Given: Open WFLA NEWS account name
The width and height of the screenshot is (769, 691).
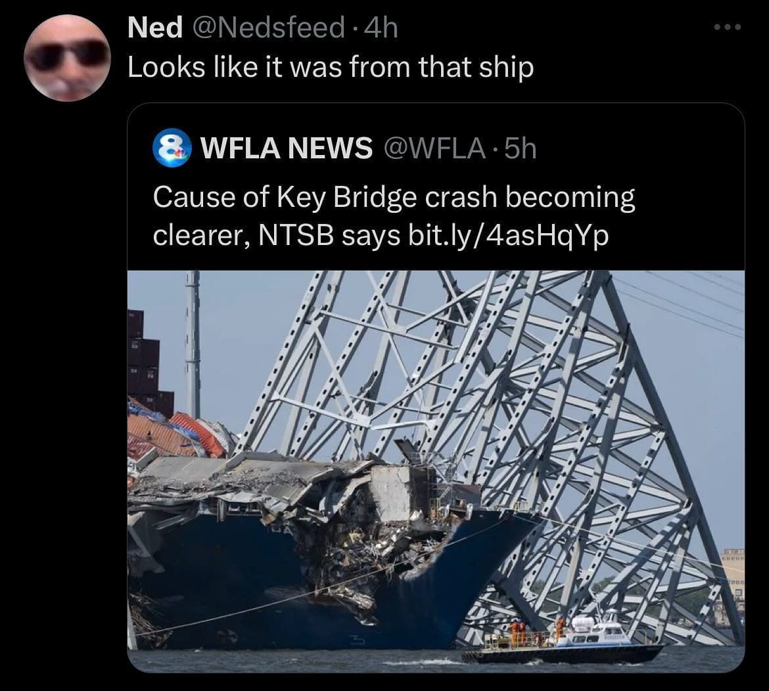Looking at the screenshot, I should pyautogui.click(x=287, y=148).
